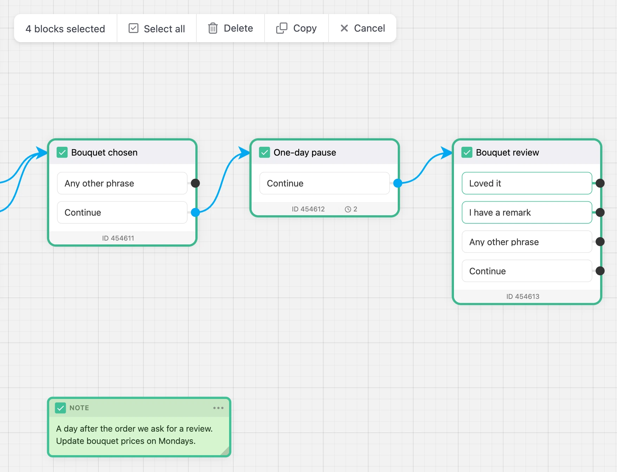The height and width of the screenshot is (472, 617).
Task: Click the Loved it output connector dot
Action: [600, 183]
